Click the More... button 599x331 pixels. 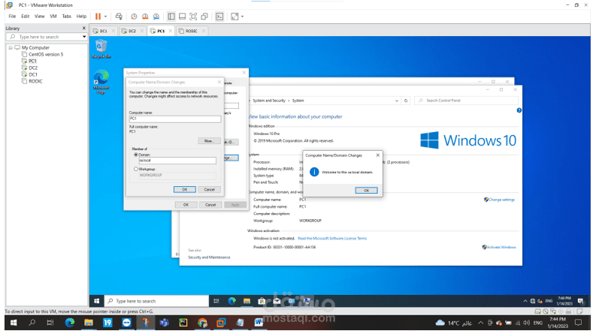click(x=209, y=141)
